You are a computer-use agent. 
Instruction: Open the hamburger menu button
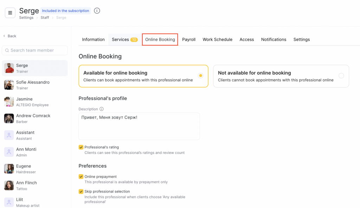pyautogui.click(x=10, y=13)
